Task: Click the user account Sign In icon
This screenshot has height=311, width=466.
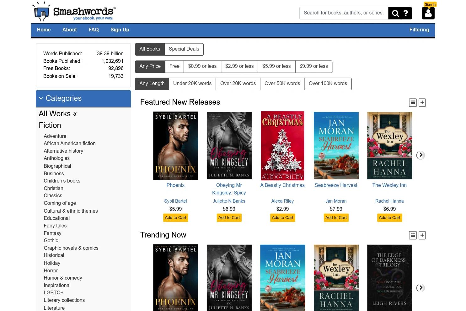Action: [x=428, y=13]
